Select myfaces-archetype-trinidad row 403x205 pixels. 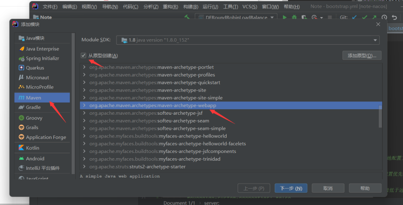(231, 159)
